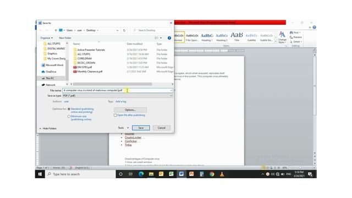Screen dimensions: 352x198
Task: Click Type here to search box
Action: click(80, 174)
